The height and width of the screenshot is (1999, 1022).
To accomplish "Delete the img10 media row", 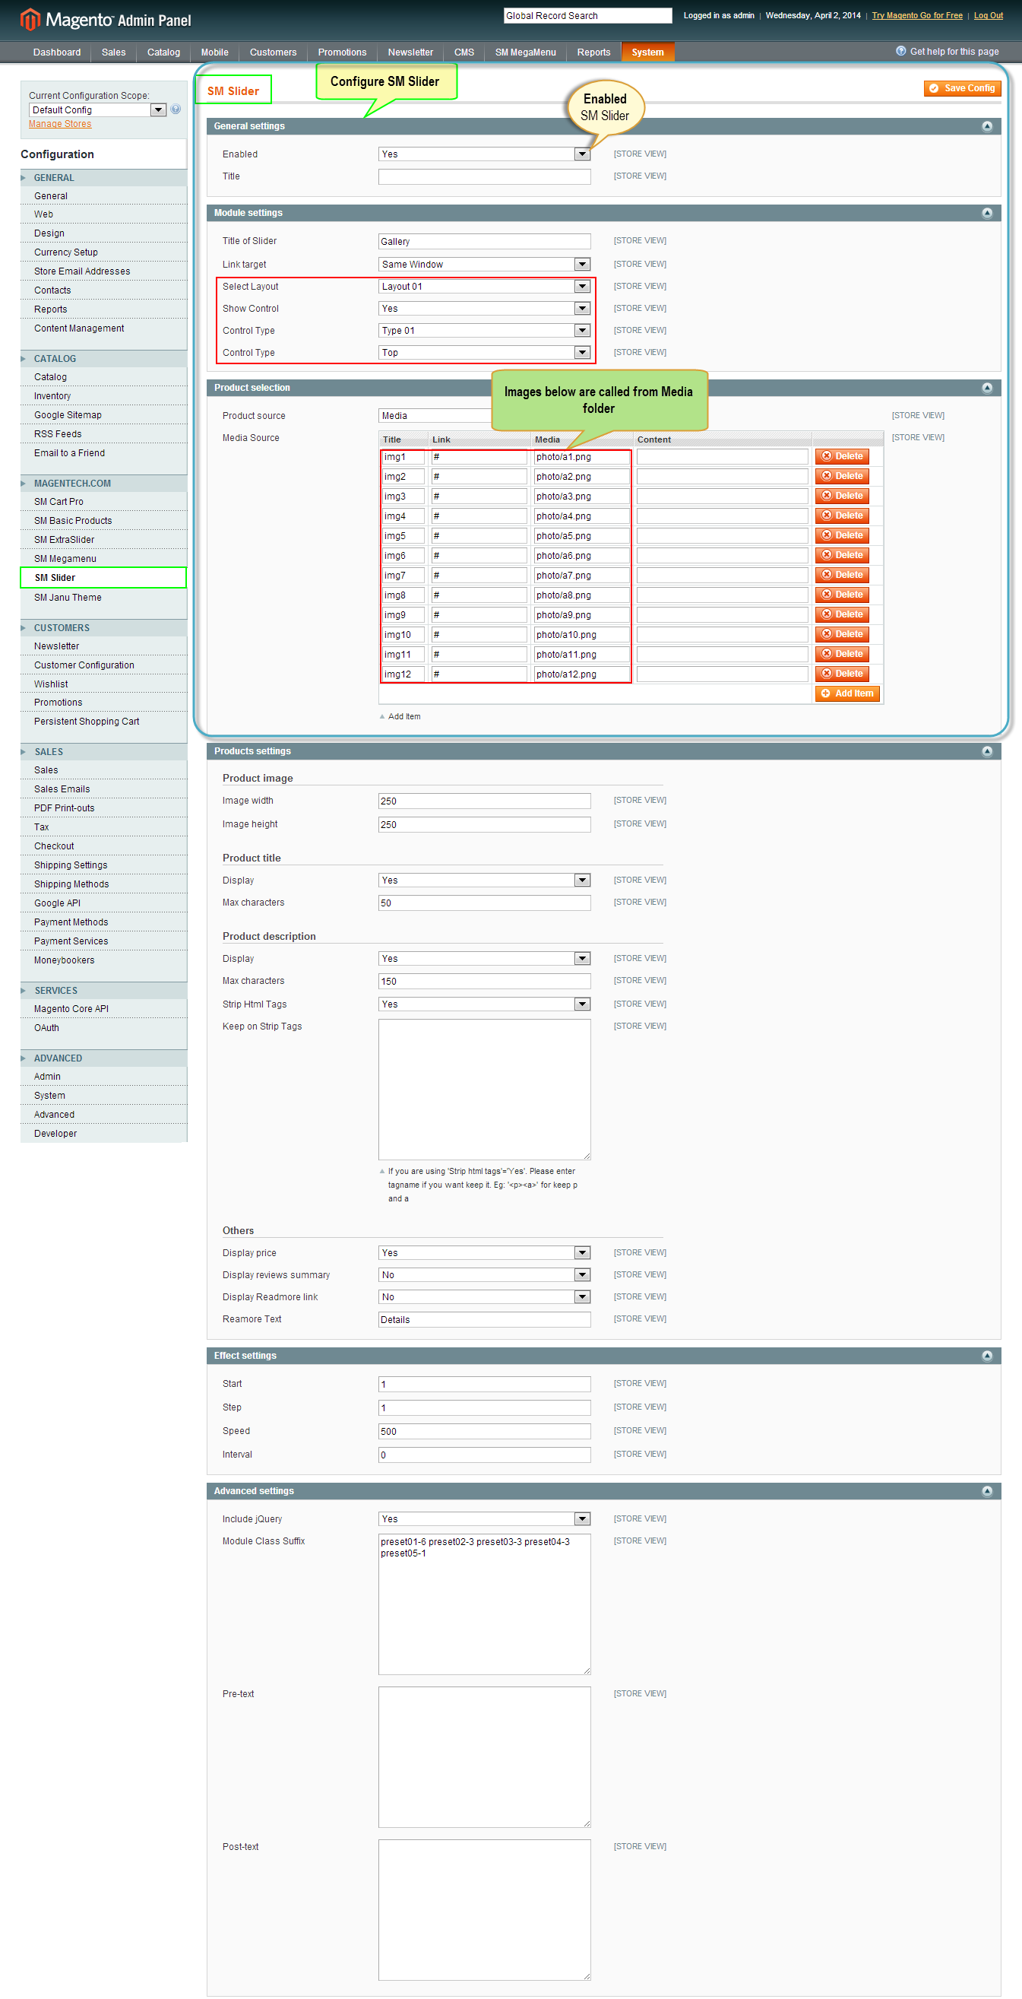I will (841, 634).
